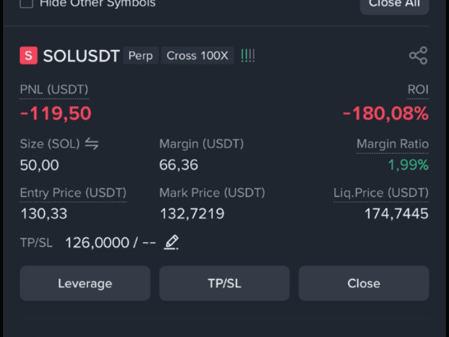This screenshot has height=337, width=449.
Task: Tap the TP/SL value 126,0000
Action: coord(97,243)
